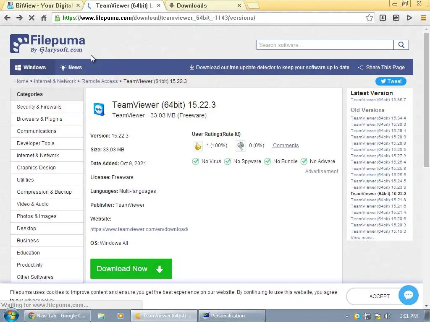Click the Internet & Network breadcrumb
The width and height of the screenshot is (430, 322).
pyautogui.click(x=55, y=81)
